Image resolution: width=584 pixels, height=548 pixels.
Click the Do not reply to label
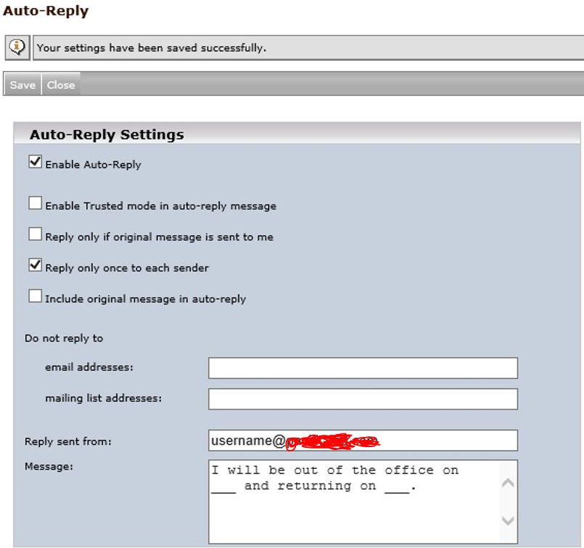point(64,338)
